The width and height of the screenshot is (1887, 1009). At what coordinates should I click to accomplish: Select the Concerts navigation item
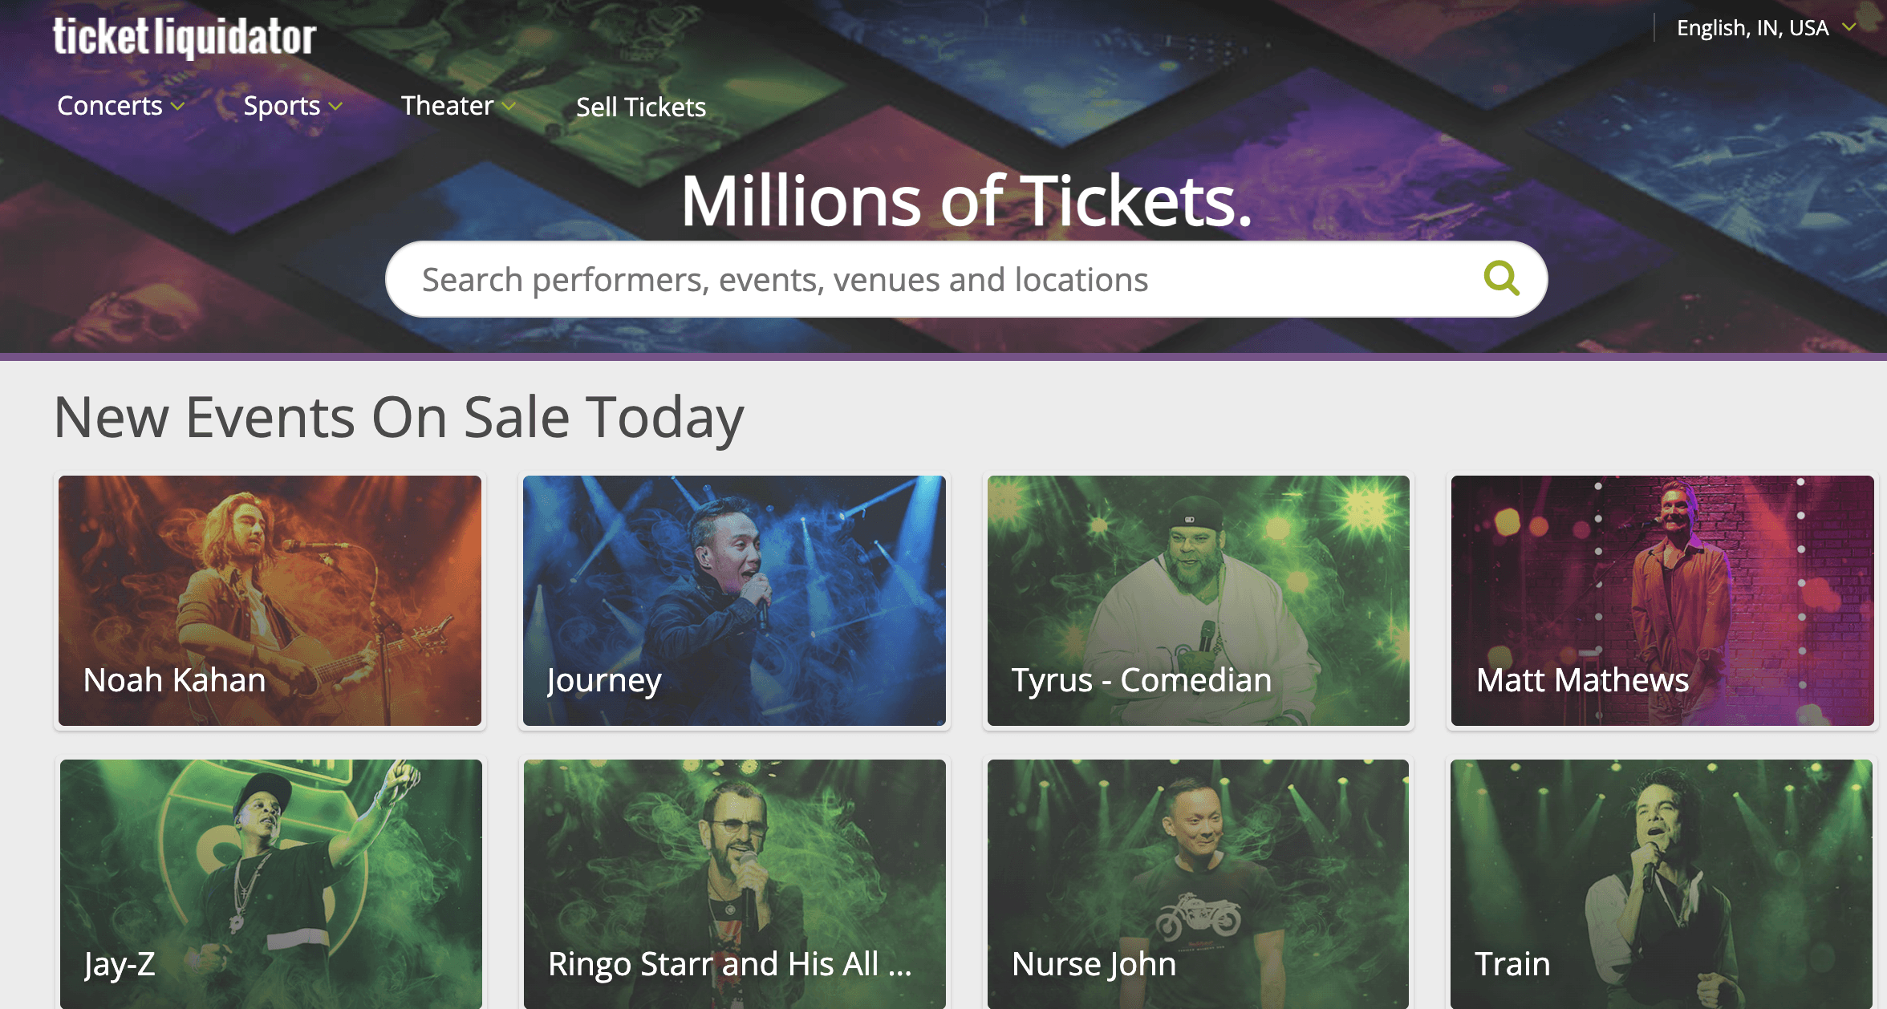[x=110, y=106]
